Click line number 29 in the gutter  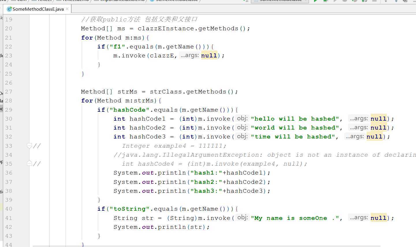tap(9, 110)
